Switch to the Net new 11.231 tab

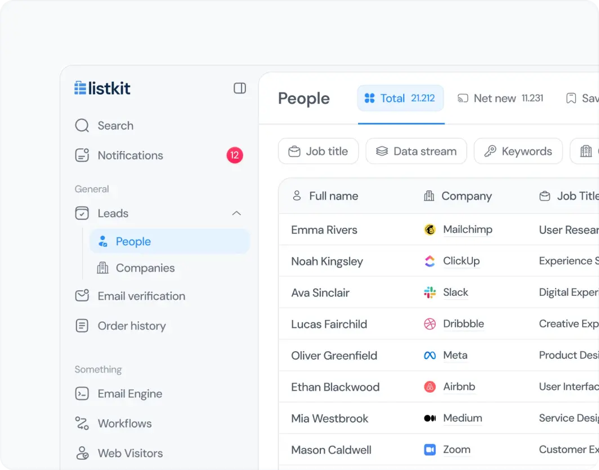(x=500, y=98)
